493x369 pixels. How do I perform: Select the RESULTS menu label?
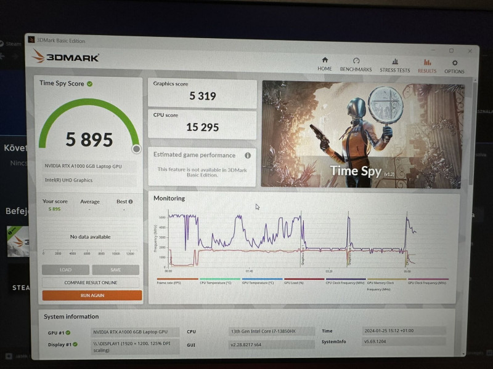tap(427, 71)
